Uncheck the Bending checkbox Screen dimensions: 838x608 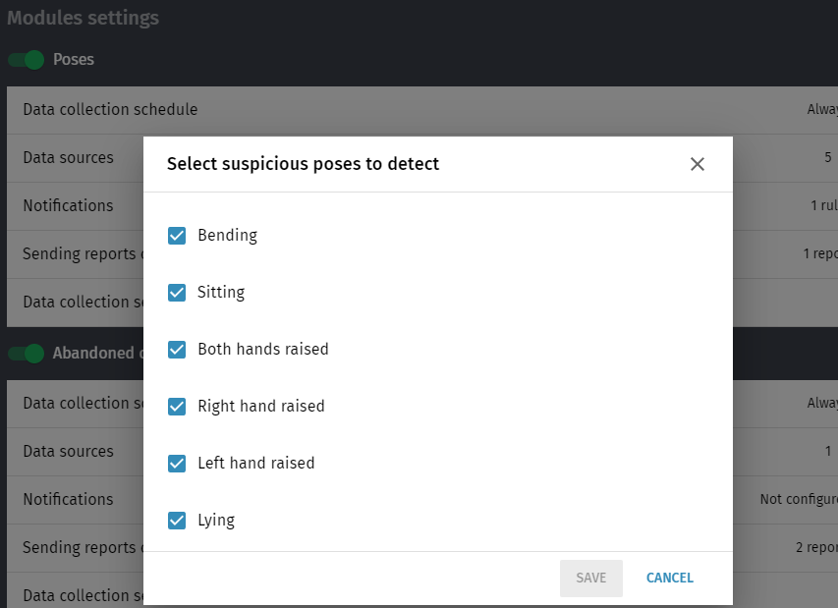(x=177, y=236)
